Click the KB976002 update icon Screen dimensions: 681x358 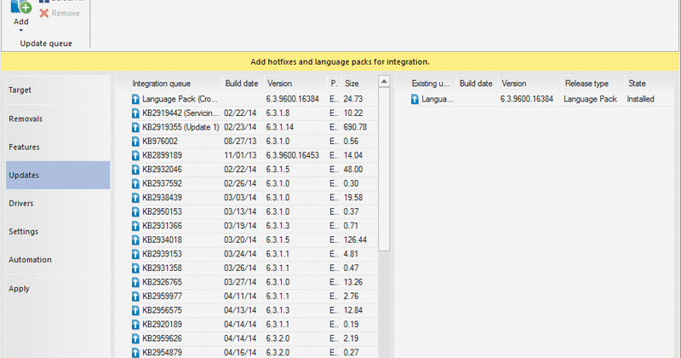(135, 141)
